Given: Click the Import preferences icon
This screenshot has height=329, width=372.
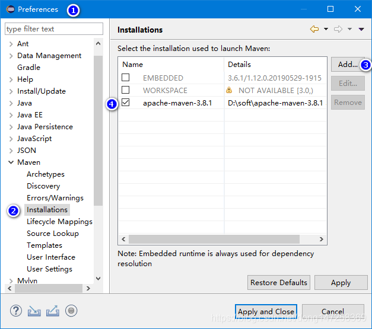Looking at the screenshot, I should click(x=34, y=311).
